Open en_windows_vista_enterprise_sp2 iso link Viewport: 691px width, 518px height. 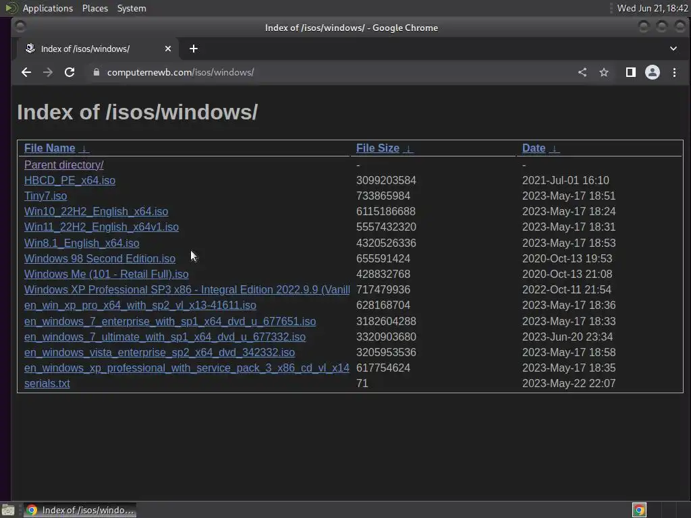pyautogui.click(x=159, y=352)
